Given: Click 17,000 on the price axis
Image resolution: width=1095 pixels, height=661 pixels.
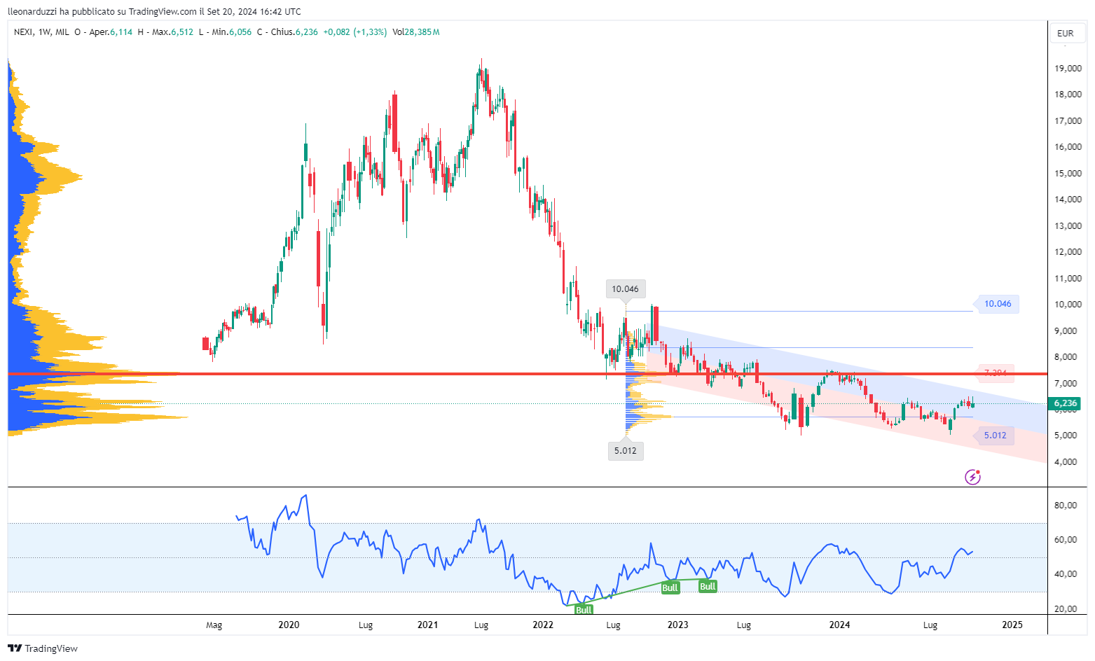Looking at the screenshot, I should pos(1068,121).
